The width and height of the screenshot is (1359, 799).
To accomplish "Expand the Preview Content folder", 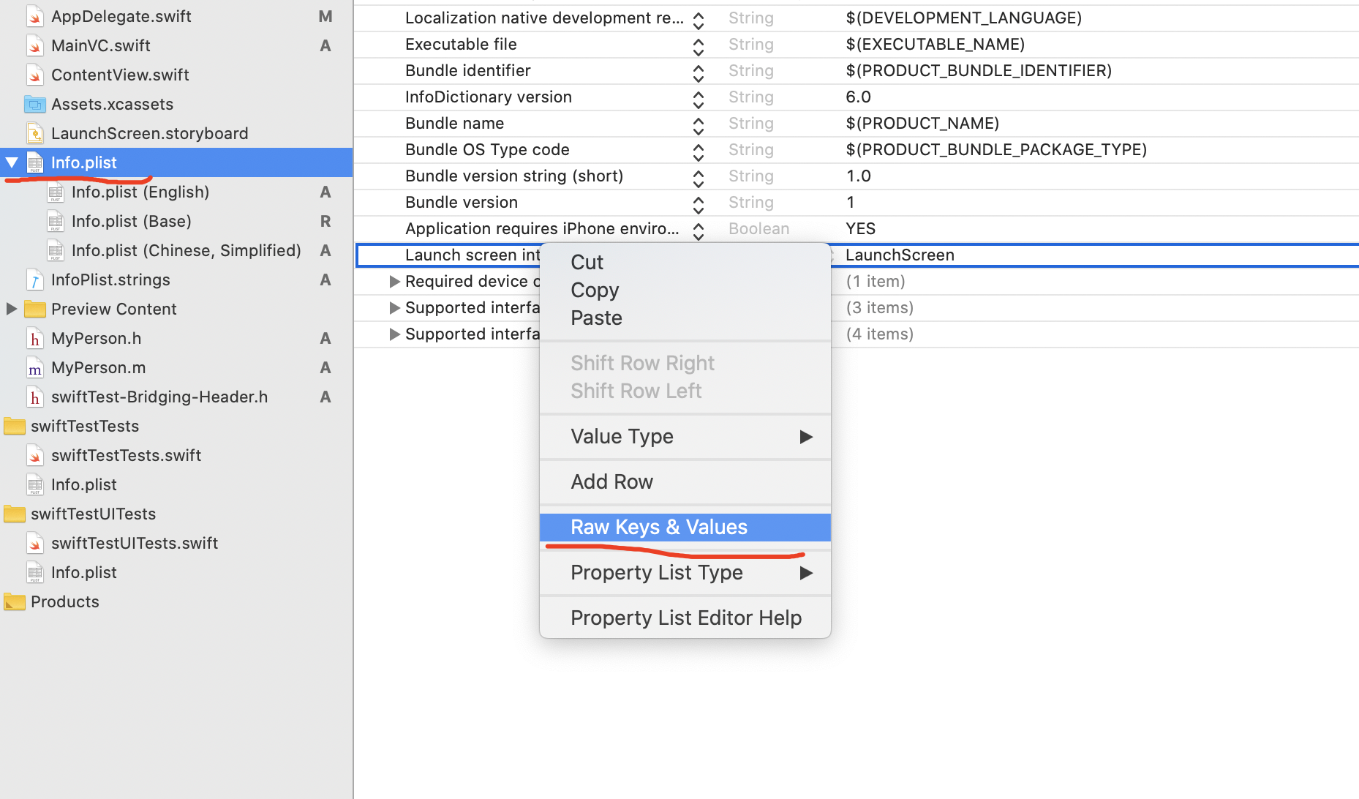I will [11, 309].
